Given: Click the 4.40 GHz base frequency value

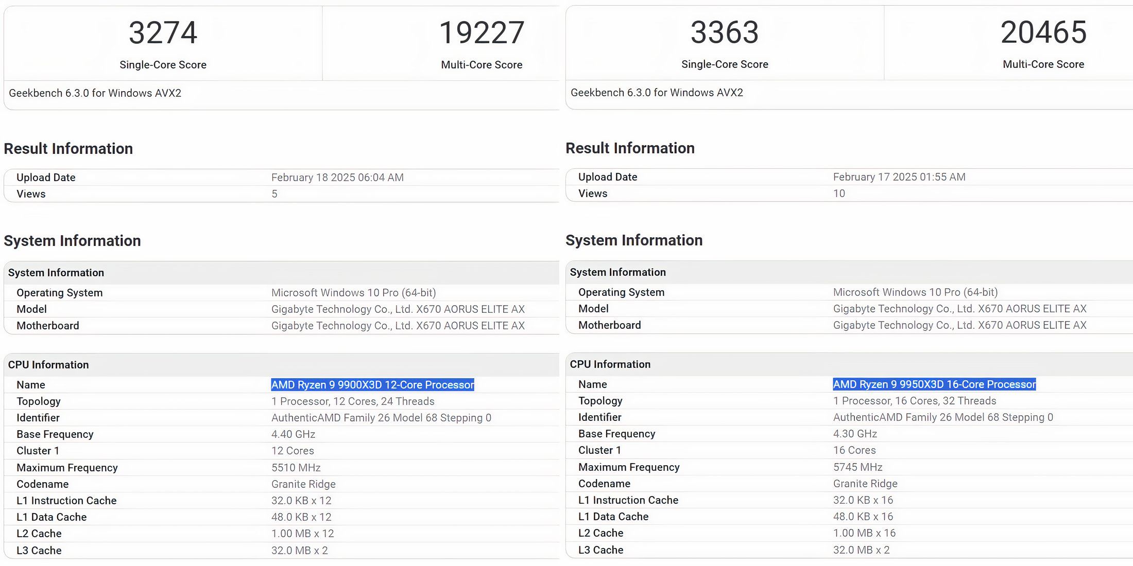Looking at the screenshot, I should [x=294, y=434].
